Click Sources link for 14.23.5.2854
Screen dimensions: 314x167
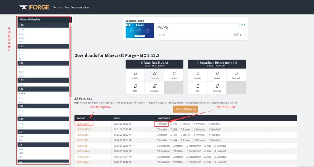(x=185, y=130)
